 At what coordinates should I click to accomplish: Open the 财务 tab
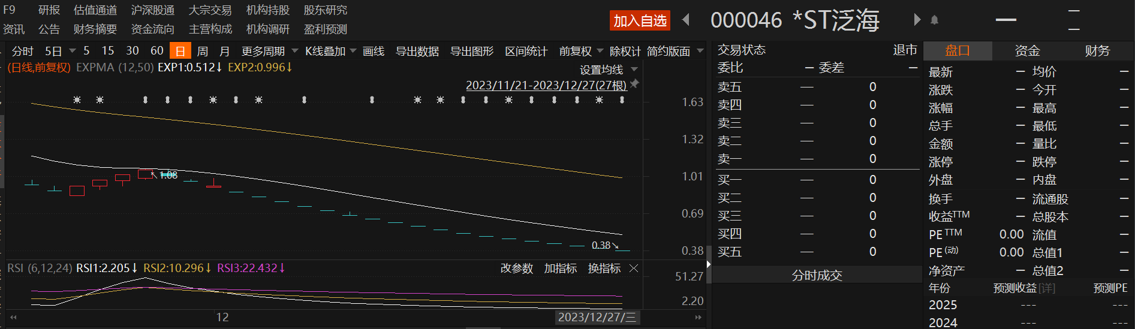1097,51
